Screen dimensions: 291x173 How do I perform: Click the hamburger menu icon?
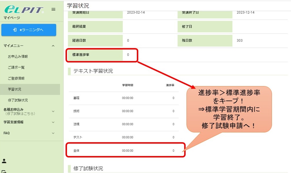(53, 9)
